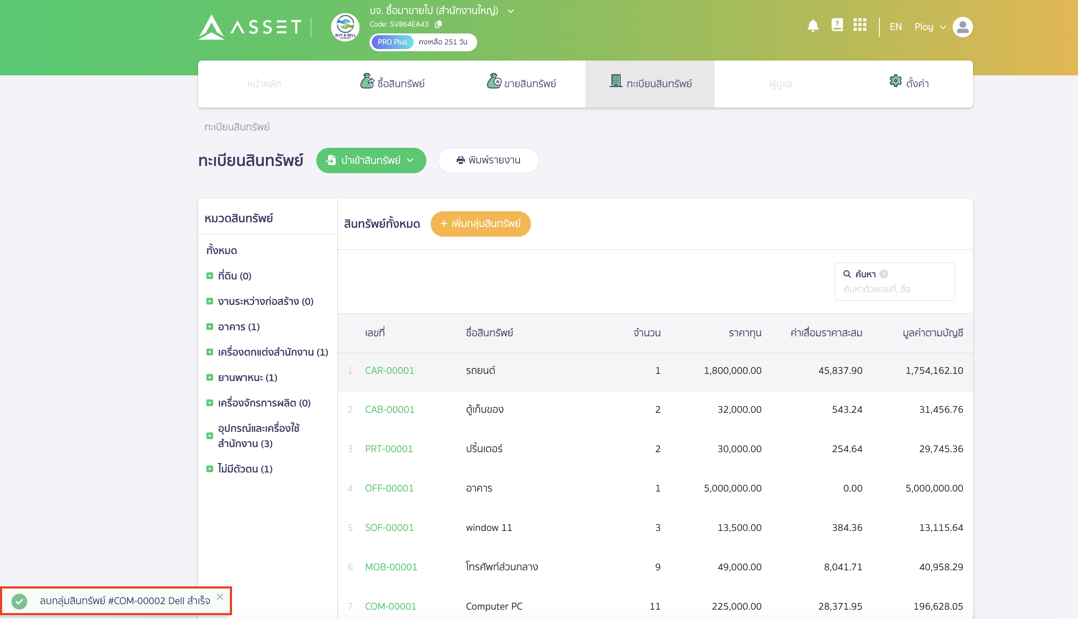Open the user avatar profile
This screenshot has height=619, width=1078.
(x=963, y=27)
